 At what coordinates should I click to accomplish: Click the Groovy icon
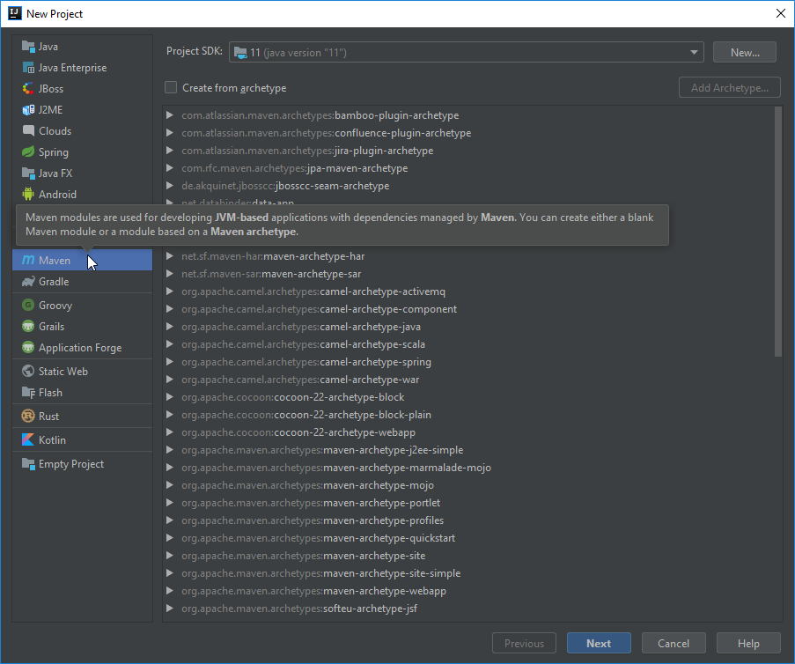click(28, 306)
